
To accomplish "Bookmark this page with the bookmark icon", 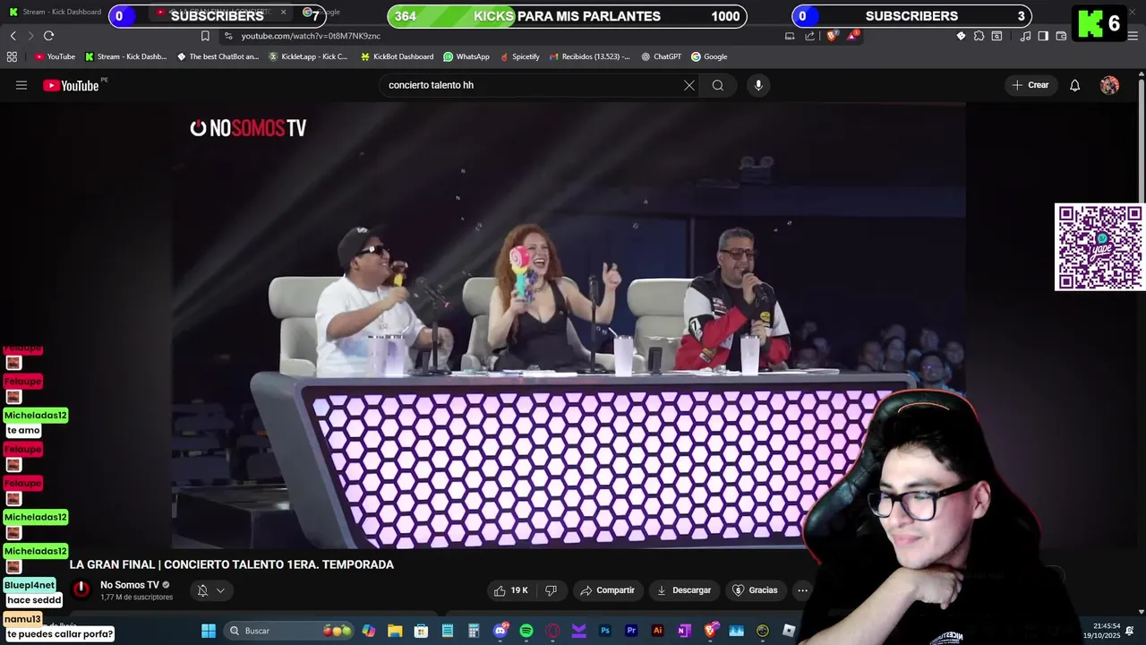I will pyautogui.click(x=205, y=36).
